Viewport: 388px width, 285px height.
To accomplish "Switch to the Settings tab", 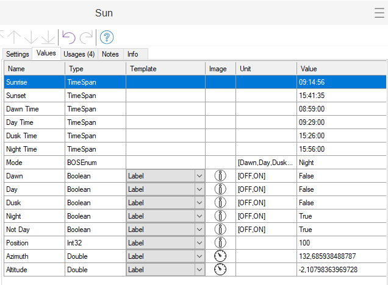I will point(18,54).
